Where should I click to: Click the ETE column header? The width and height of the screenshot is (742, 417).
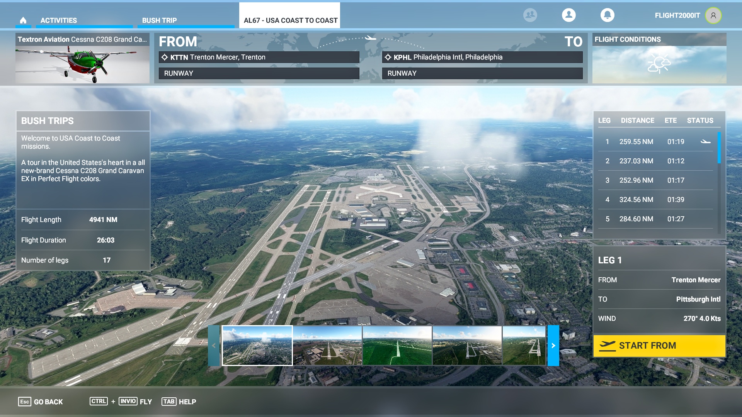[671, 120]
